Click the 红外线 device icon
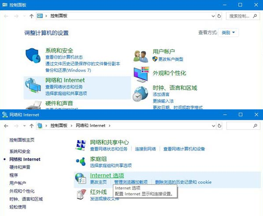Viewport: 263px width, 216px height. point(81,194)
